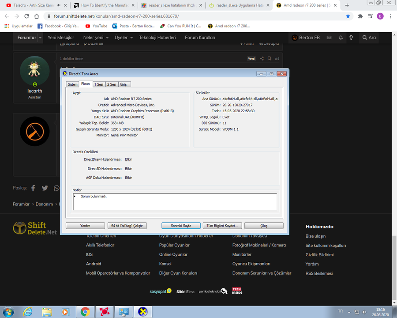Switch to the How To Identify the Manufacturer tab
This screenshot has width=397, height=318.
click(104, 5)
